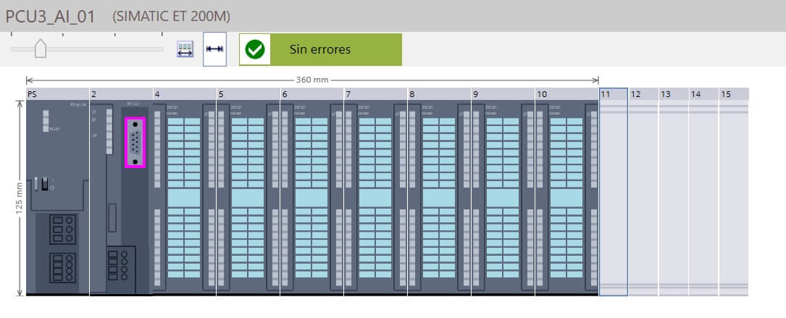Click the fit-modules-to-width view icon
786x318 pixels.
185,49
